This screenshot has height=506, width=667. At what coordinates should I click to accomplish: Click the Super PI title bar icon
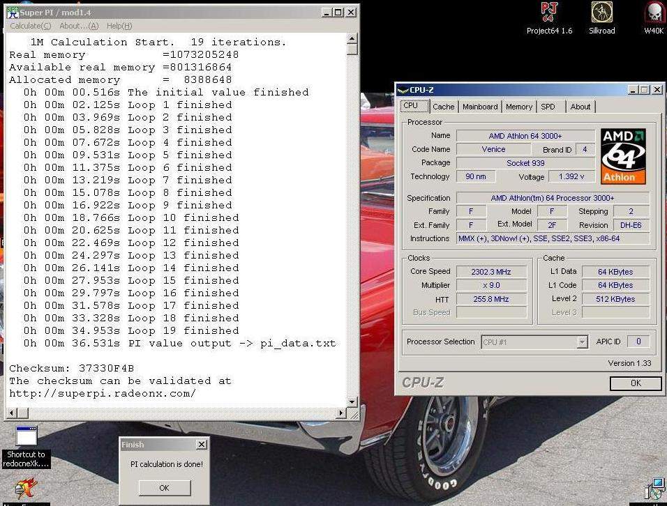[x=13, y=13]
